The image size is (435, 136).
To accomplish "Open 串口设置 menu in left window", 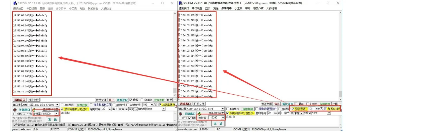I will pos(31,9).
